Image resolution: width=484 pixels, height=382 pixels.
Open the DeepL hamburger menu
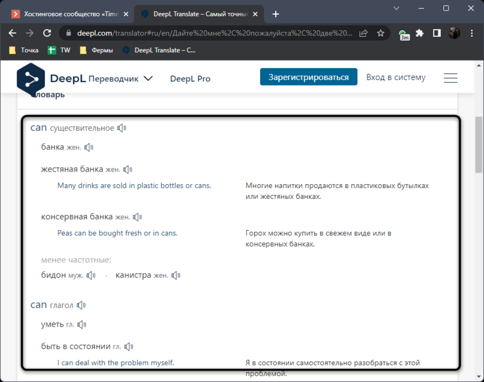click(450, 78)
